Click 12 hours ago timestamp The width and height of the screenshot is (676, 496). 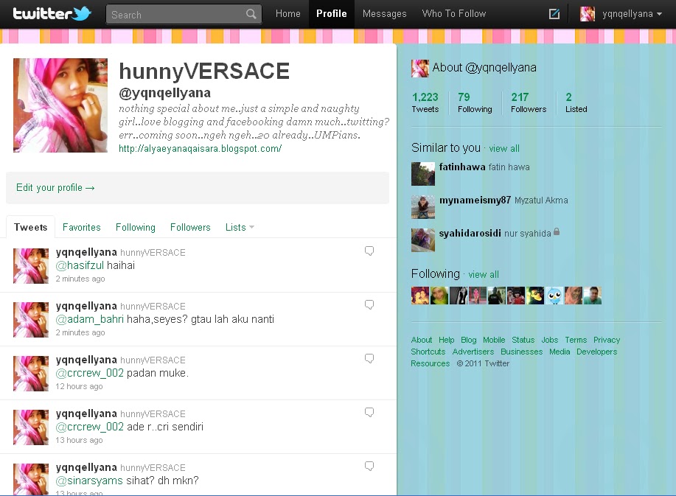pos(79,386)
